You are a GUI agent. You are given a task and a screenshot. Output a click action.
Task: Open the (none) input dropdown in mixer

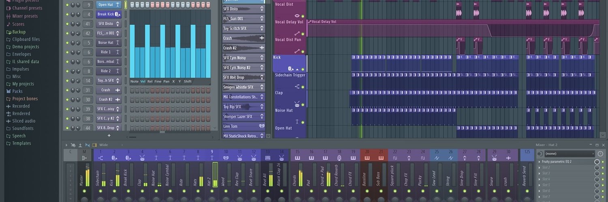[x=570, y=154]
